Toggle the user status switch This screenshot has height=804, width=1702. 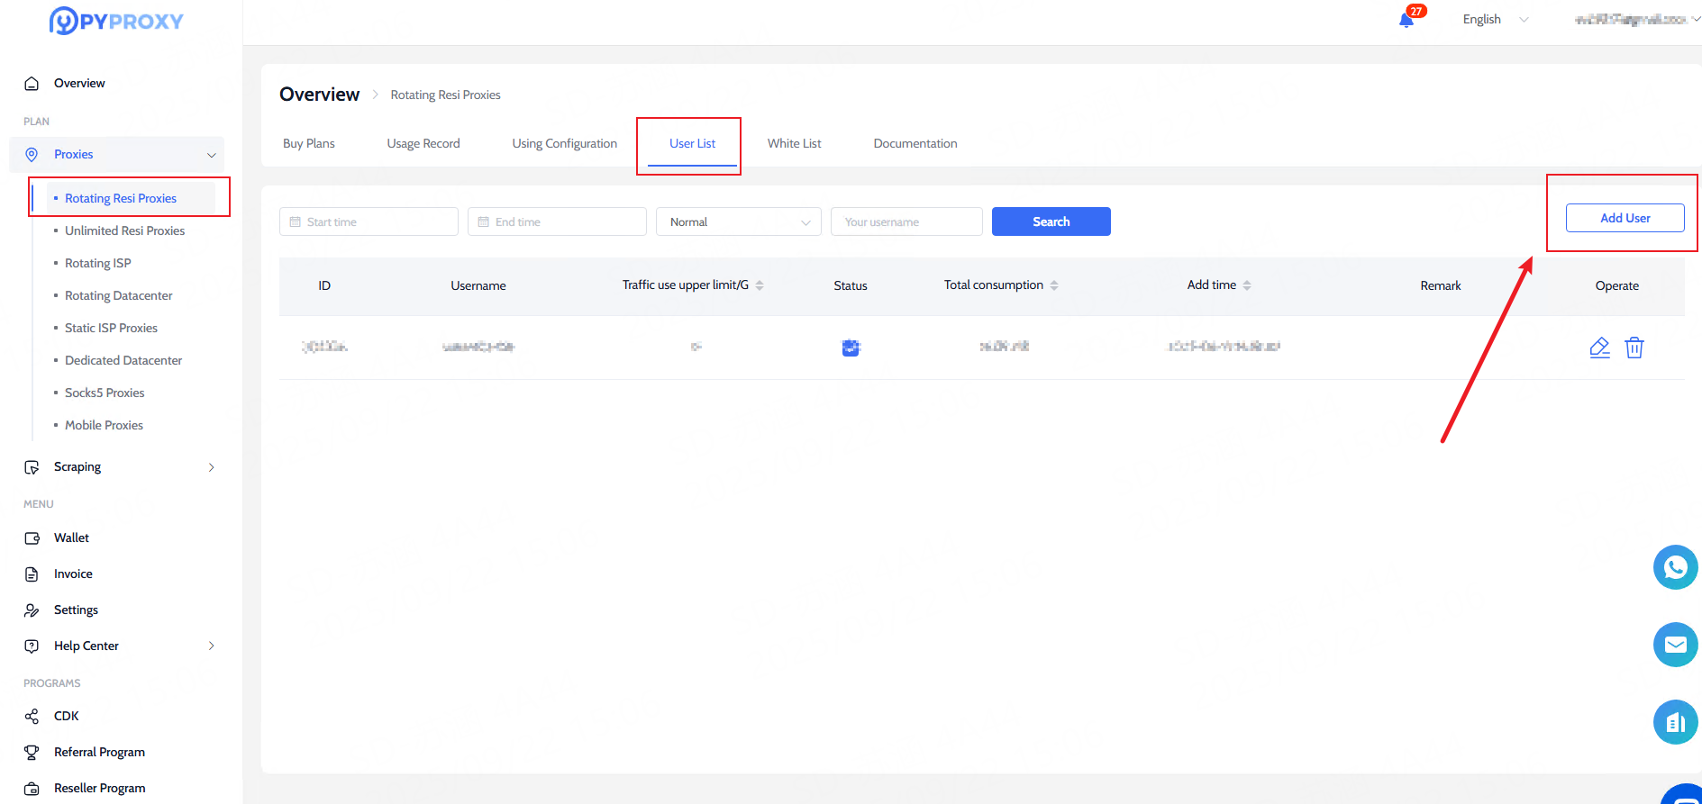(851, 348)
